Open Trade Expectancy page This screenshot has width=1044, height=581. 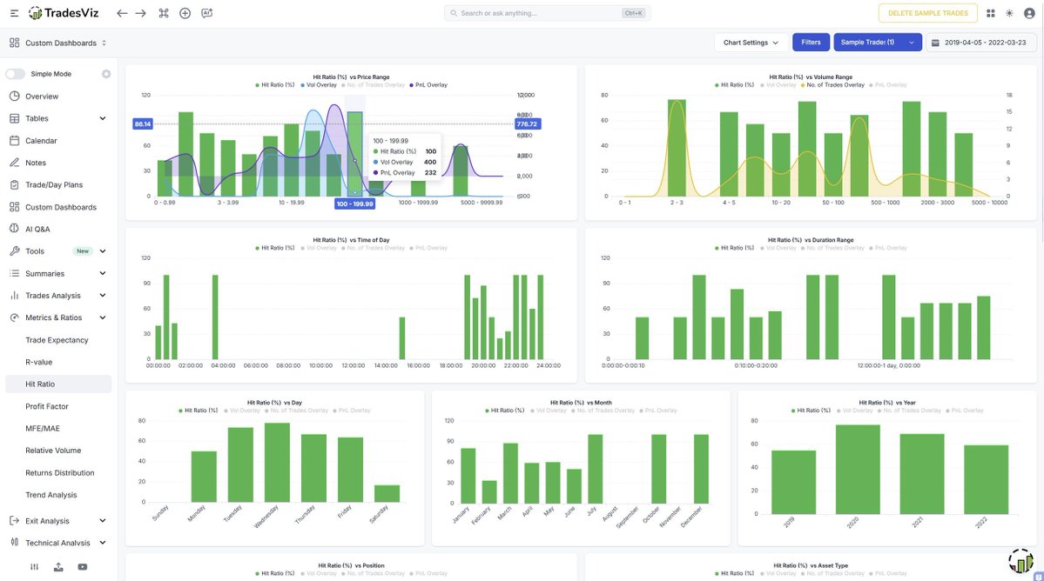click(57, 340)
